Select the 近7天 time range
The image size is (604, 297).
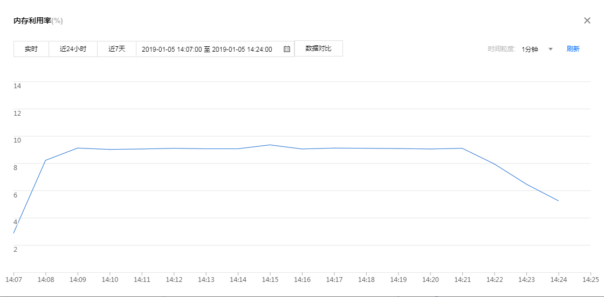(x=116, y=49)
